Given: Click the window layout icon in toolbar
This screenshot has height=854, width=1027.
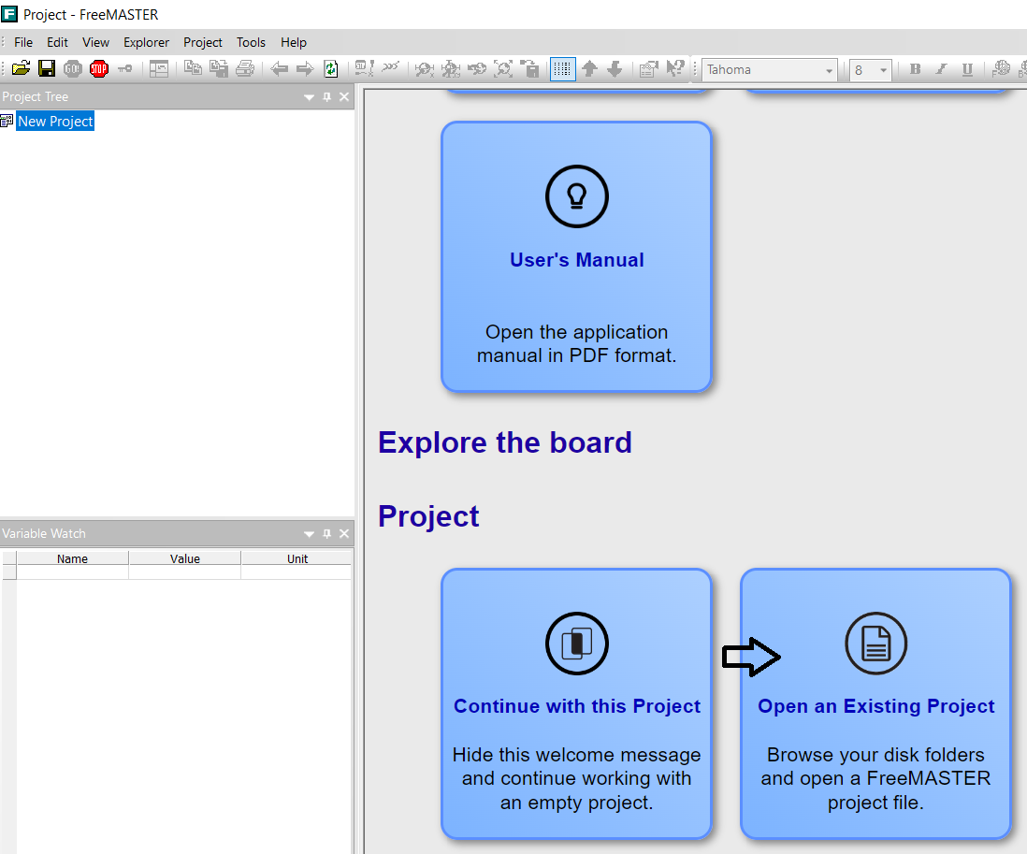Looking at the screenshot, I should (x=158, y=69).
